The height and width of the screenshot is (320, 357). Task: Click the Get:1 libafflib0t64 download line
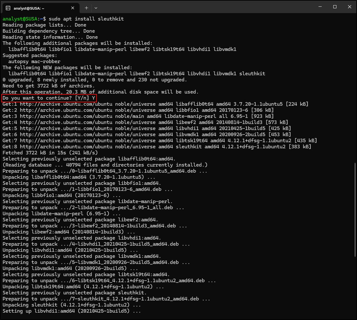156,104
